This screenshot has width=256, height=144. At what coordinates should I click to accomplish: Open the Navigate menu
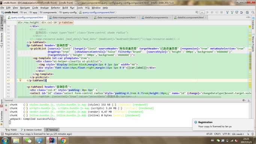[x=25, y=7]
